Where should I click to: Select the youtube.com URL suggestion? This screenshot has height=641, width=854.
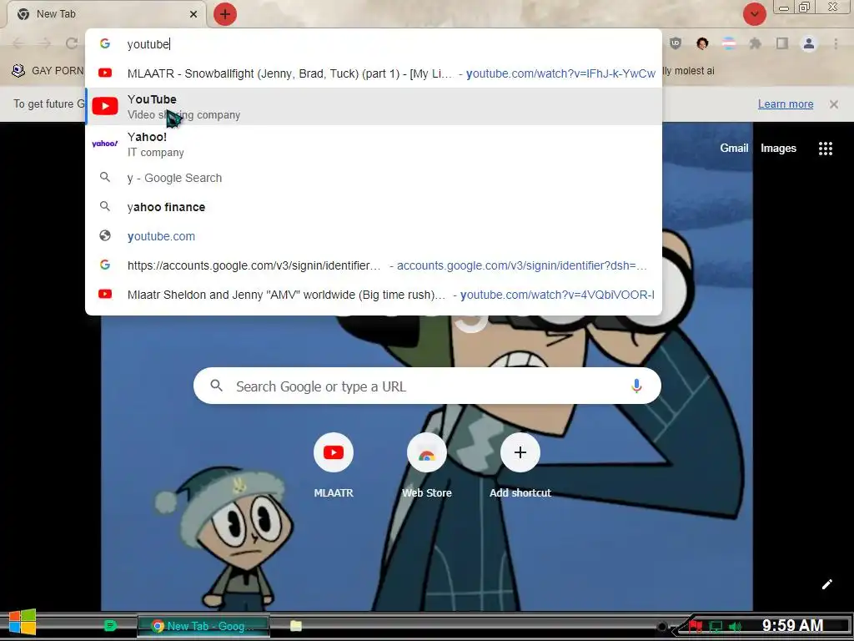374,236
